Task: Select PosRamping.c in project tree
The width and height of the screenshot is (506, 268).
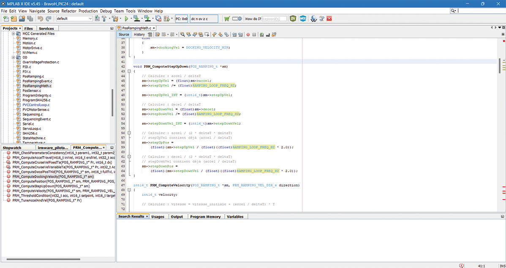Action: pyautogui.click(x=33, y=76)
